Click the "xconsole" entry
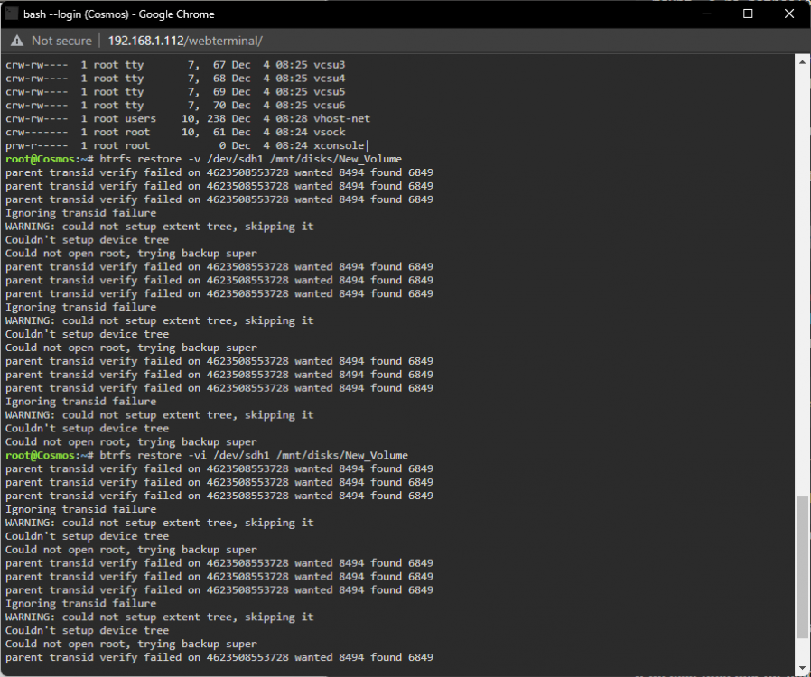The height and width of the screenshot is (677, 811). tap(339, 145)
